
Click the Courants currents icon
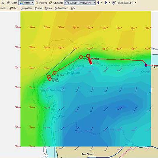point(51,3)
